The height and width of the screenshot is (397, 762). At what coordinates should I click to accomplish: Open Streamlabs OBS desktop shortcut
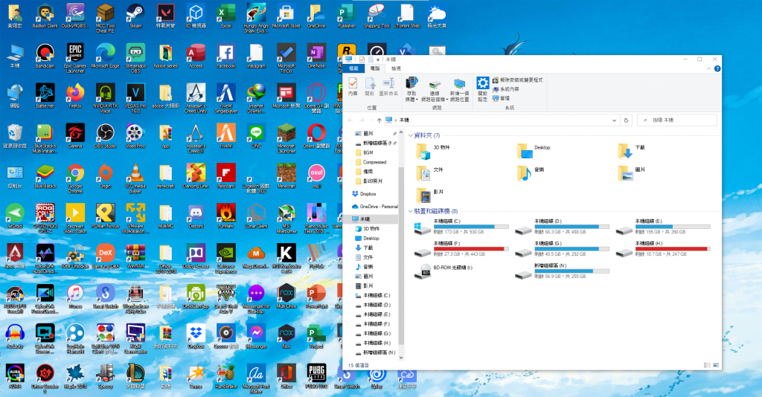point(135,58)
